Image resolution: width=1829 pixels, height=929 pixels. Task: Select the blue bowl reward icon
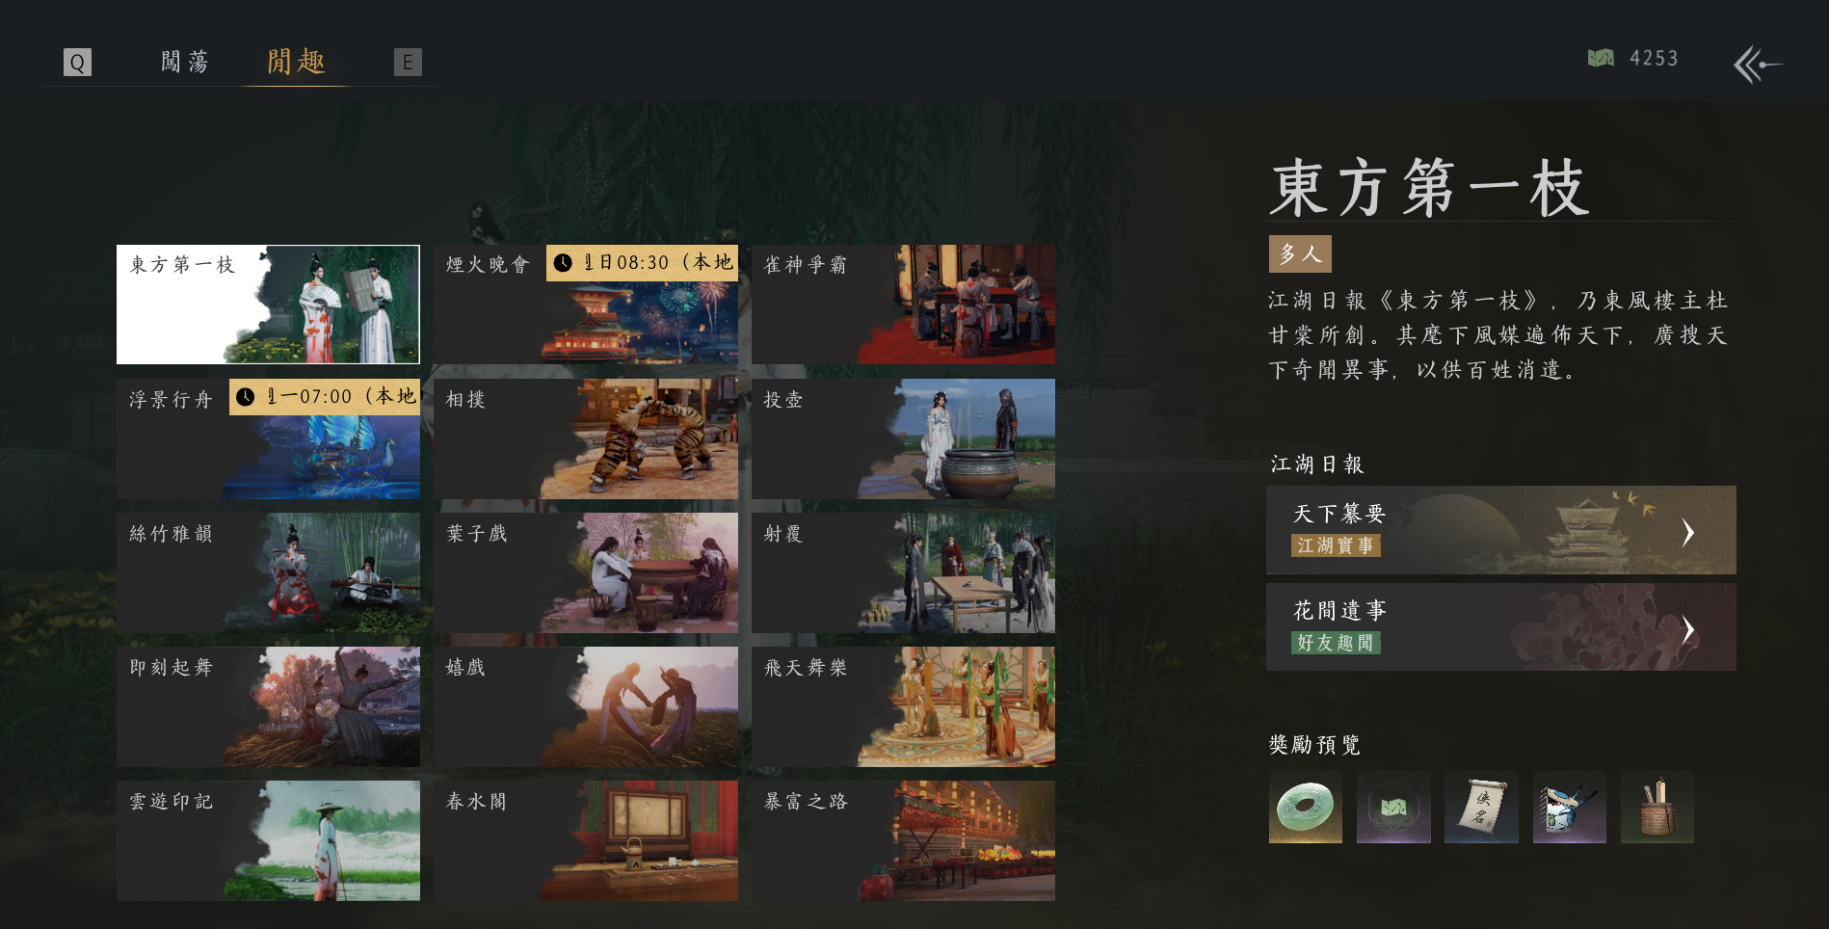tap(1569, 807)
